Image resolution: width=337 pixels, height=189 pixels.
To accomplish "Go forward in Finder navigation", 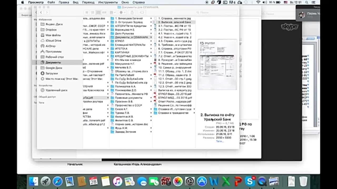I will pyautogui.click(x=47, y=12).
